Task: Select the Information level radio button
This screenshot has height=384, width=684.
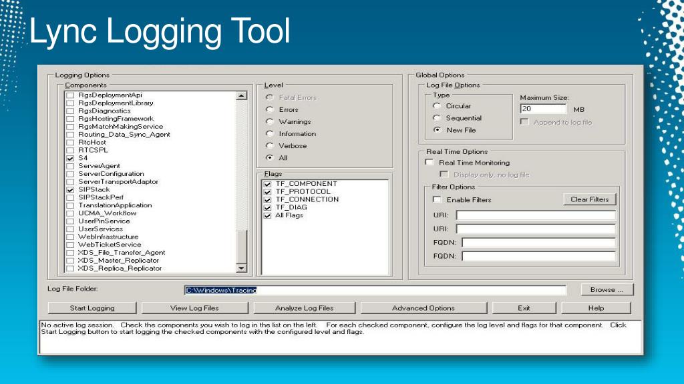Action: pos(270,133)
